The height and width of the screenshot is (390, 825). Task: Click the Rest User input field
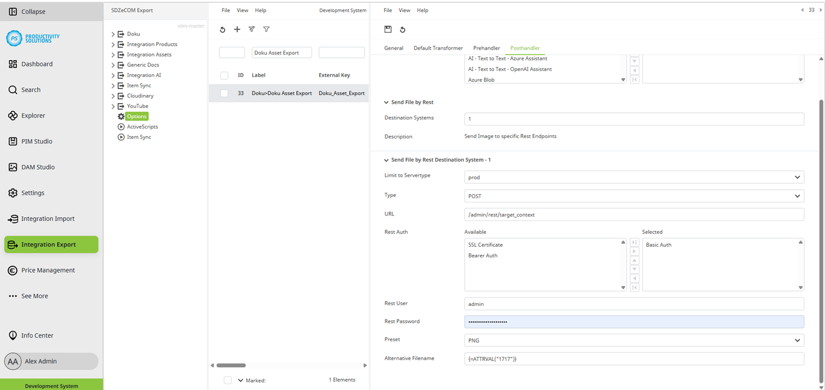click(633, 304)
